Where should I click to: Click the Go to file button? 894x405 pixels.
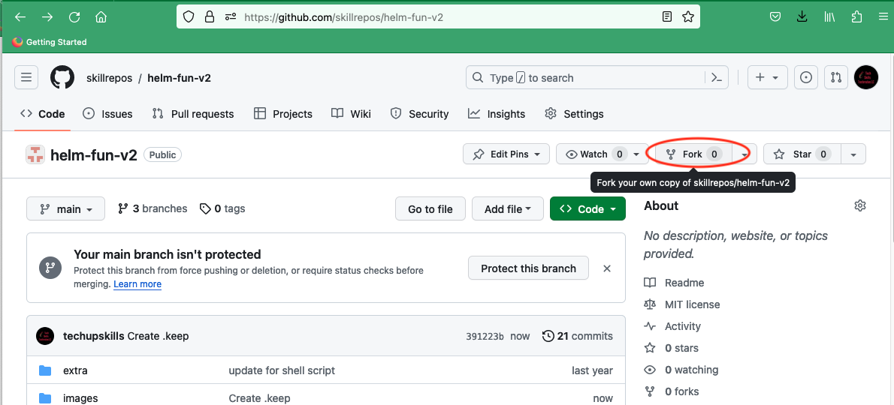[430, 208]
